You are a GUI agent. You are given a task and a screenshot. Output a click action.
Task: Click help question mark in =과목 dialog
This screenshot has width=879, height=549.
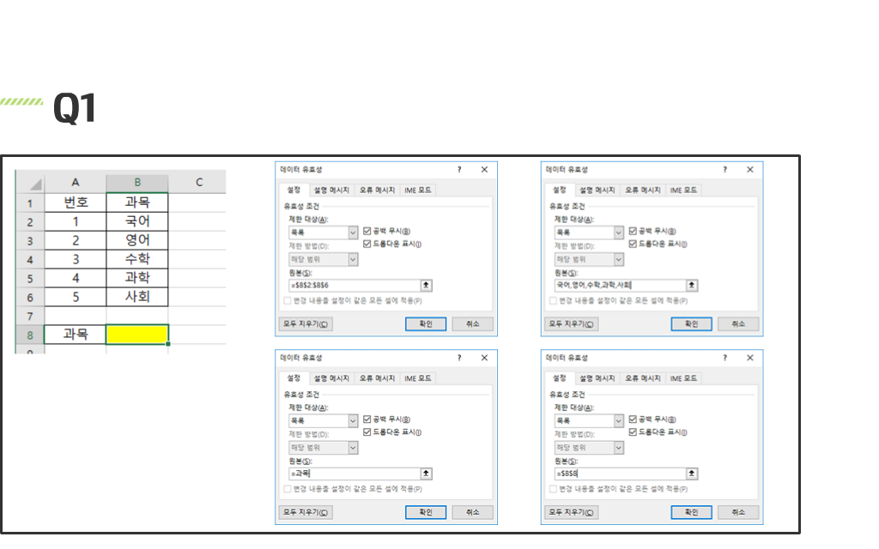(x=459, y=358)
